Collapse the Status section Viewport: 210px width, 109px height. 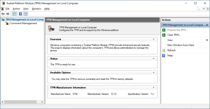[154, 58]
